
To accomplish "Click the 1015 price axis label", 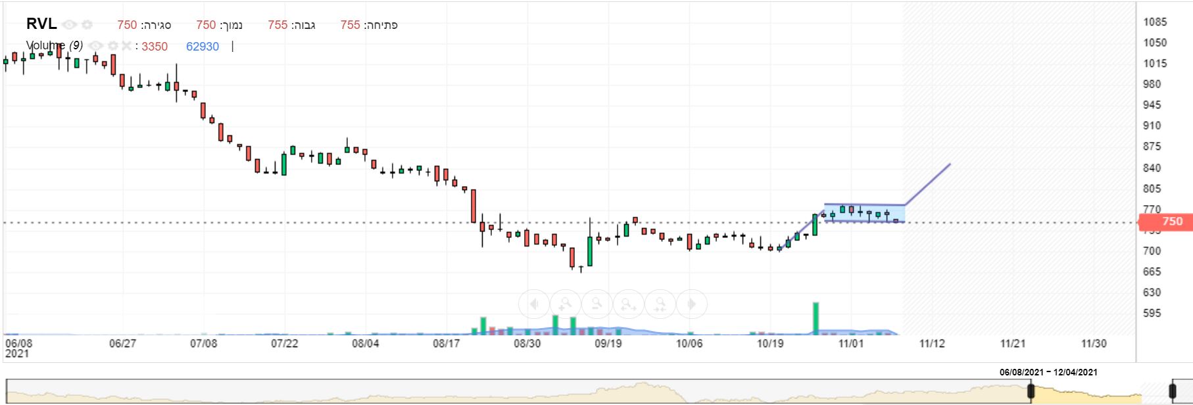I will [1155, 64].
